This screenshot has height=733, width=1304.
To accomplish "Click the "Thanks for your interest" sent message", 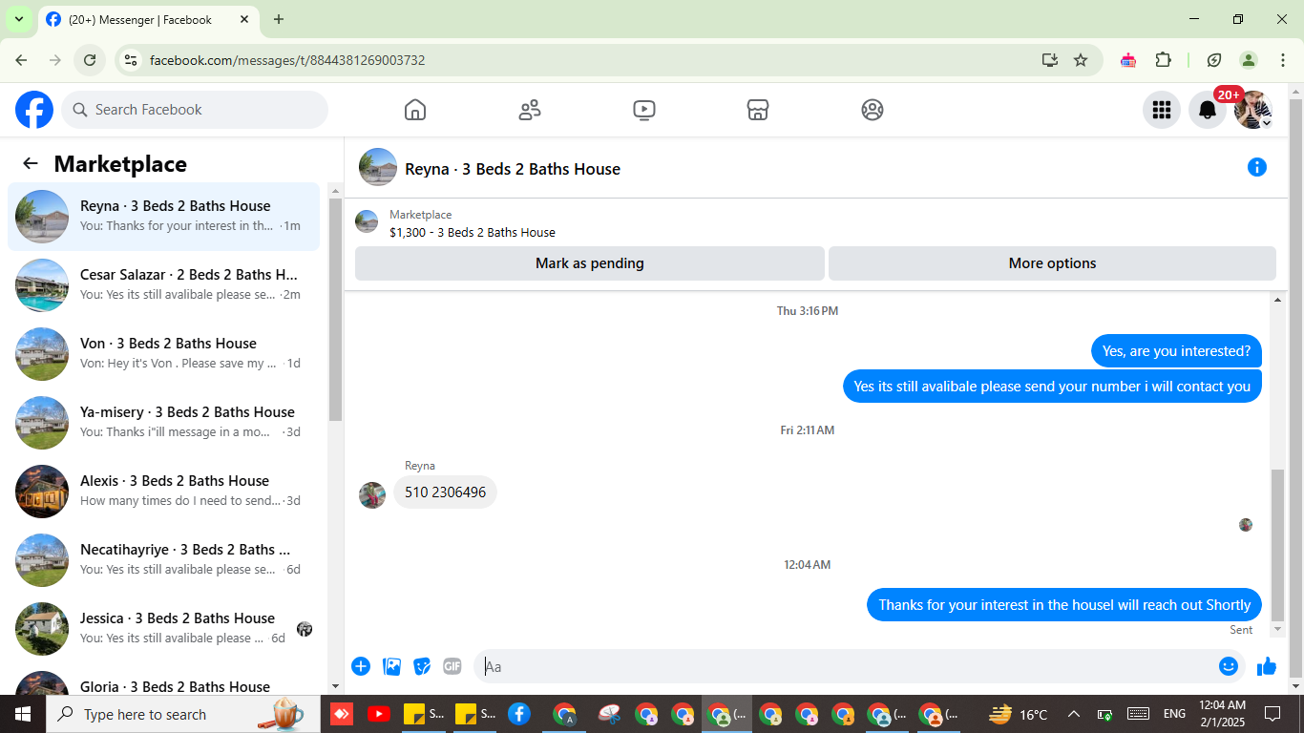I will click(1064, 604).
